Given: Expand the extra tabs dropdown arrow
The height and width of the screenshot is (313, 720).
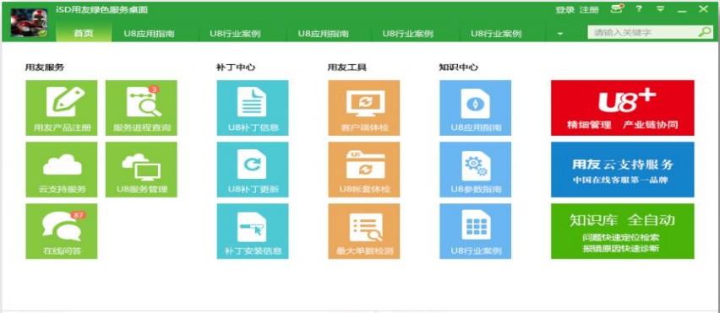Looking at the screenshot, I should click(560, 34).
